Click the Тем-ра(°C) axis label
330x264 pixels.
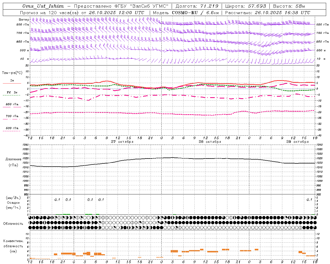[x=12, y=73]
